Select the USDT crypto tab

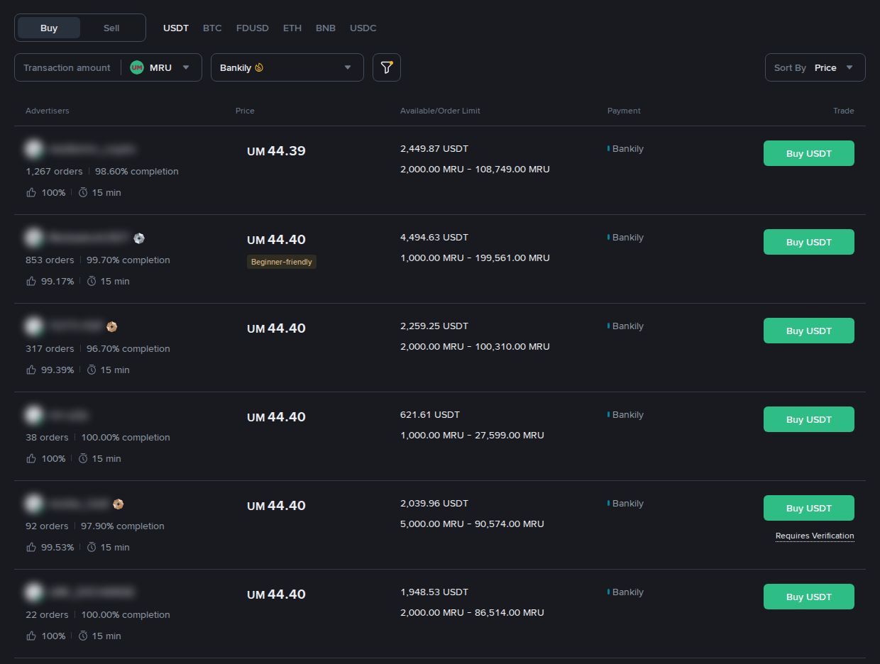point(176,28)
